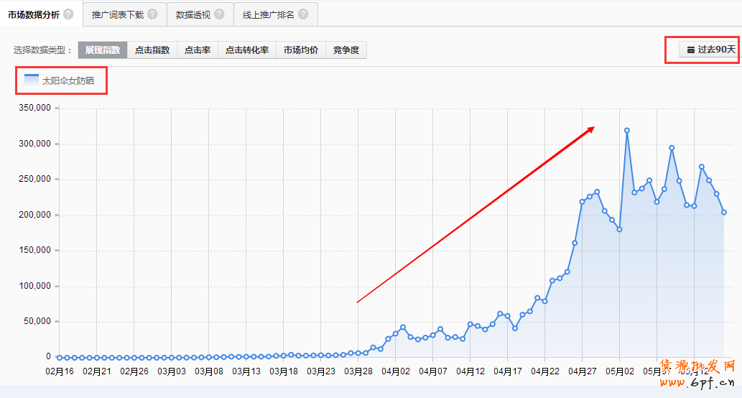
Task: Click help icon beside 市场数据分析 tab
Action: [x=68, y=14]
